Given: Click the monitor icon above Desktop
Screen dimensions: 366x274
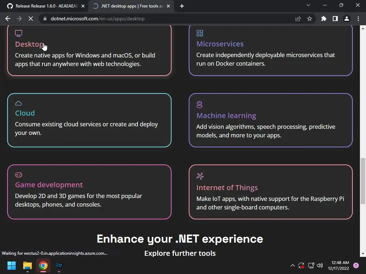Looking at the screenshot, I should 19,33.
